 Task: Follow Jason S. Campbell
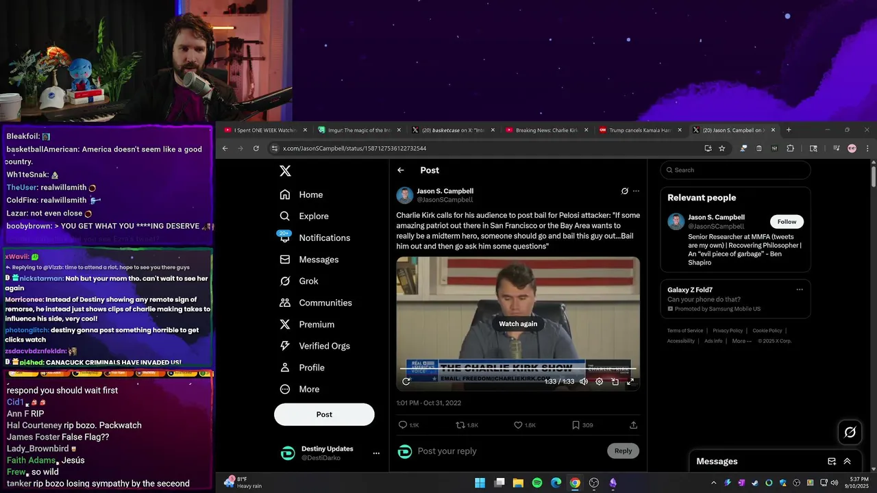click(787, 222)
